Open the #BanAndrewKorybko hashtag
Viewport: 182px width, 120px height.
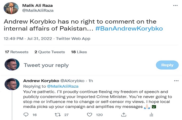[x=129, y=29]
